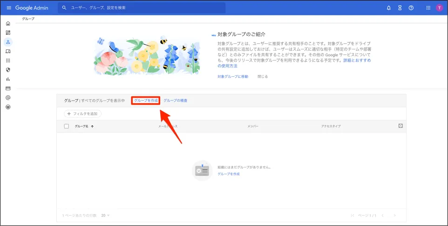Click the hourglass tasks icon
The width and height of the screenshot is (448, 226).
pyautogui.click(x=400, y=8)
